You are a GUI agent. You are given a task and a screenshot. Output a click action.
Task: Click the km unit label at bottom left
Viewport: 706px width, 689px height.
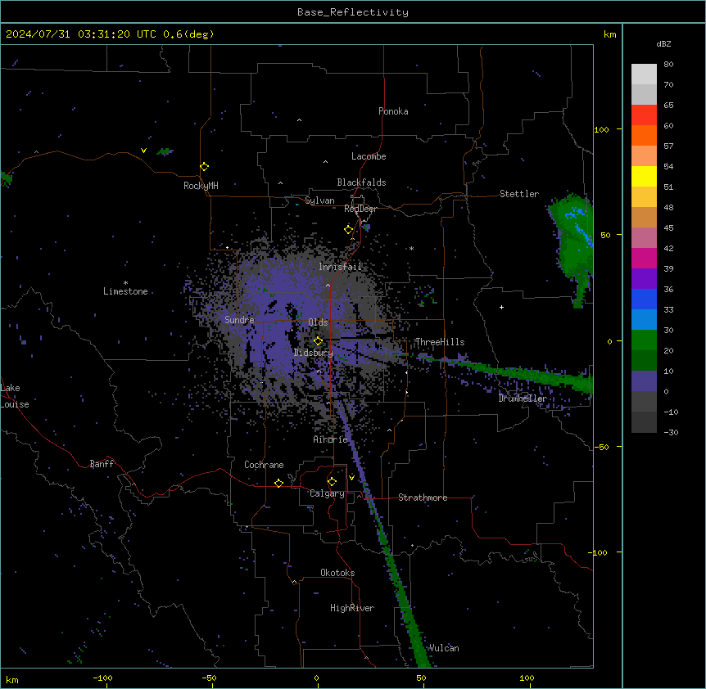click(12, 679)
